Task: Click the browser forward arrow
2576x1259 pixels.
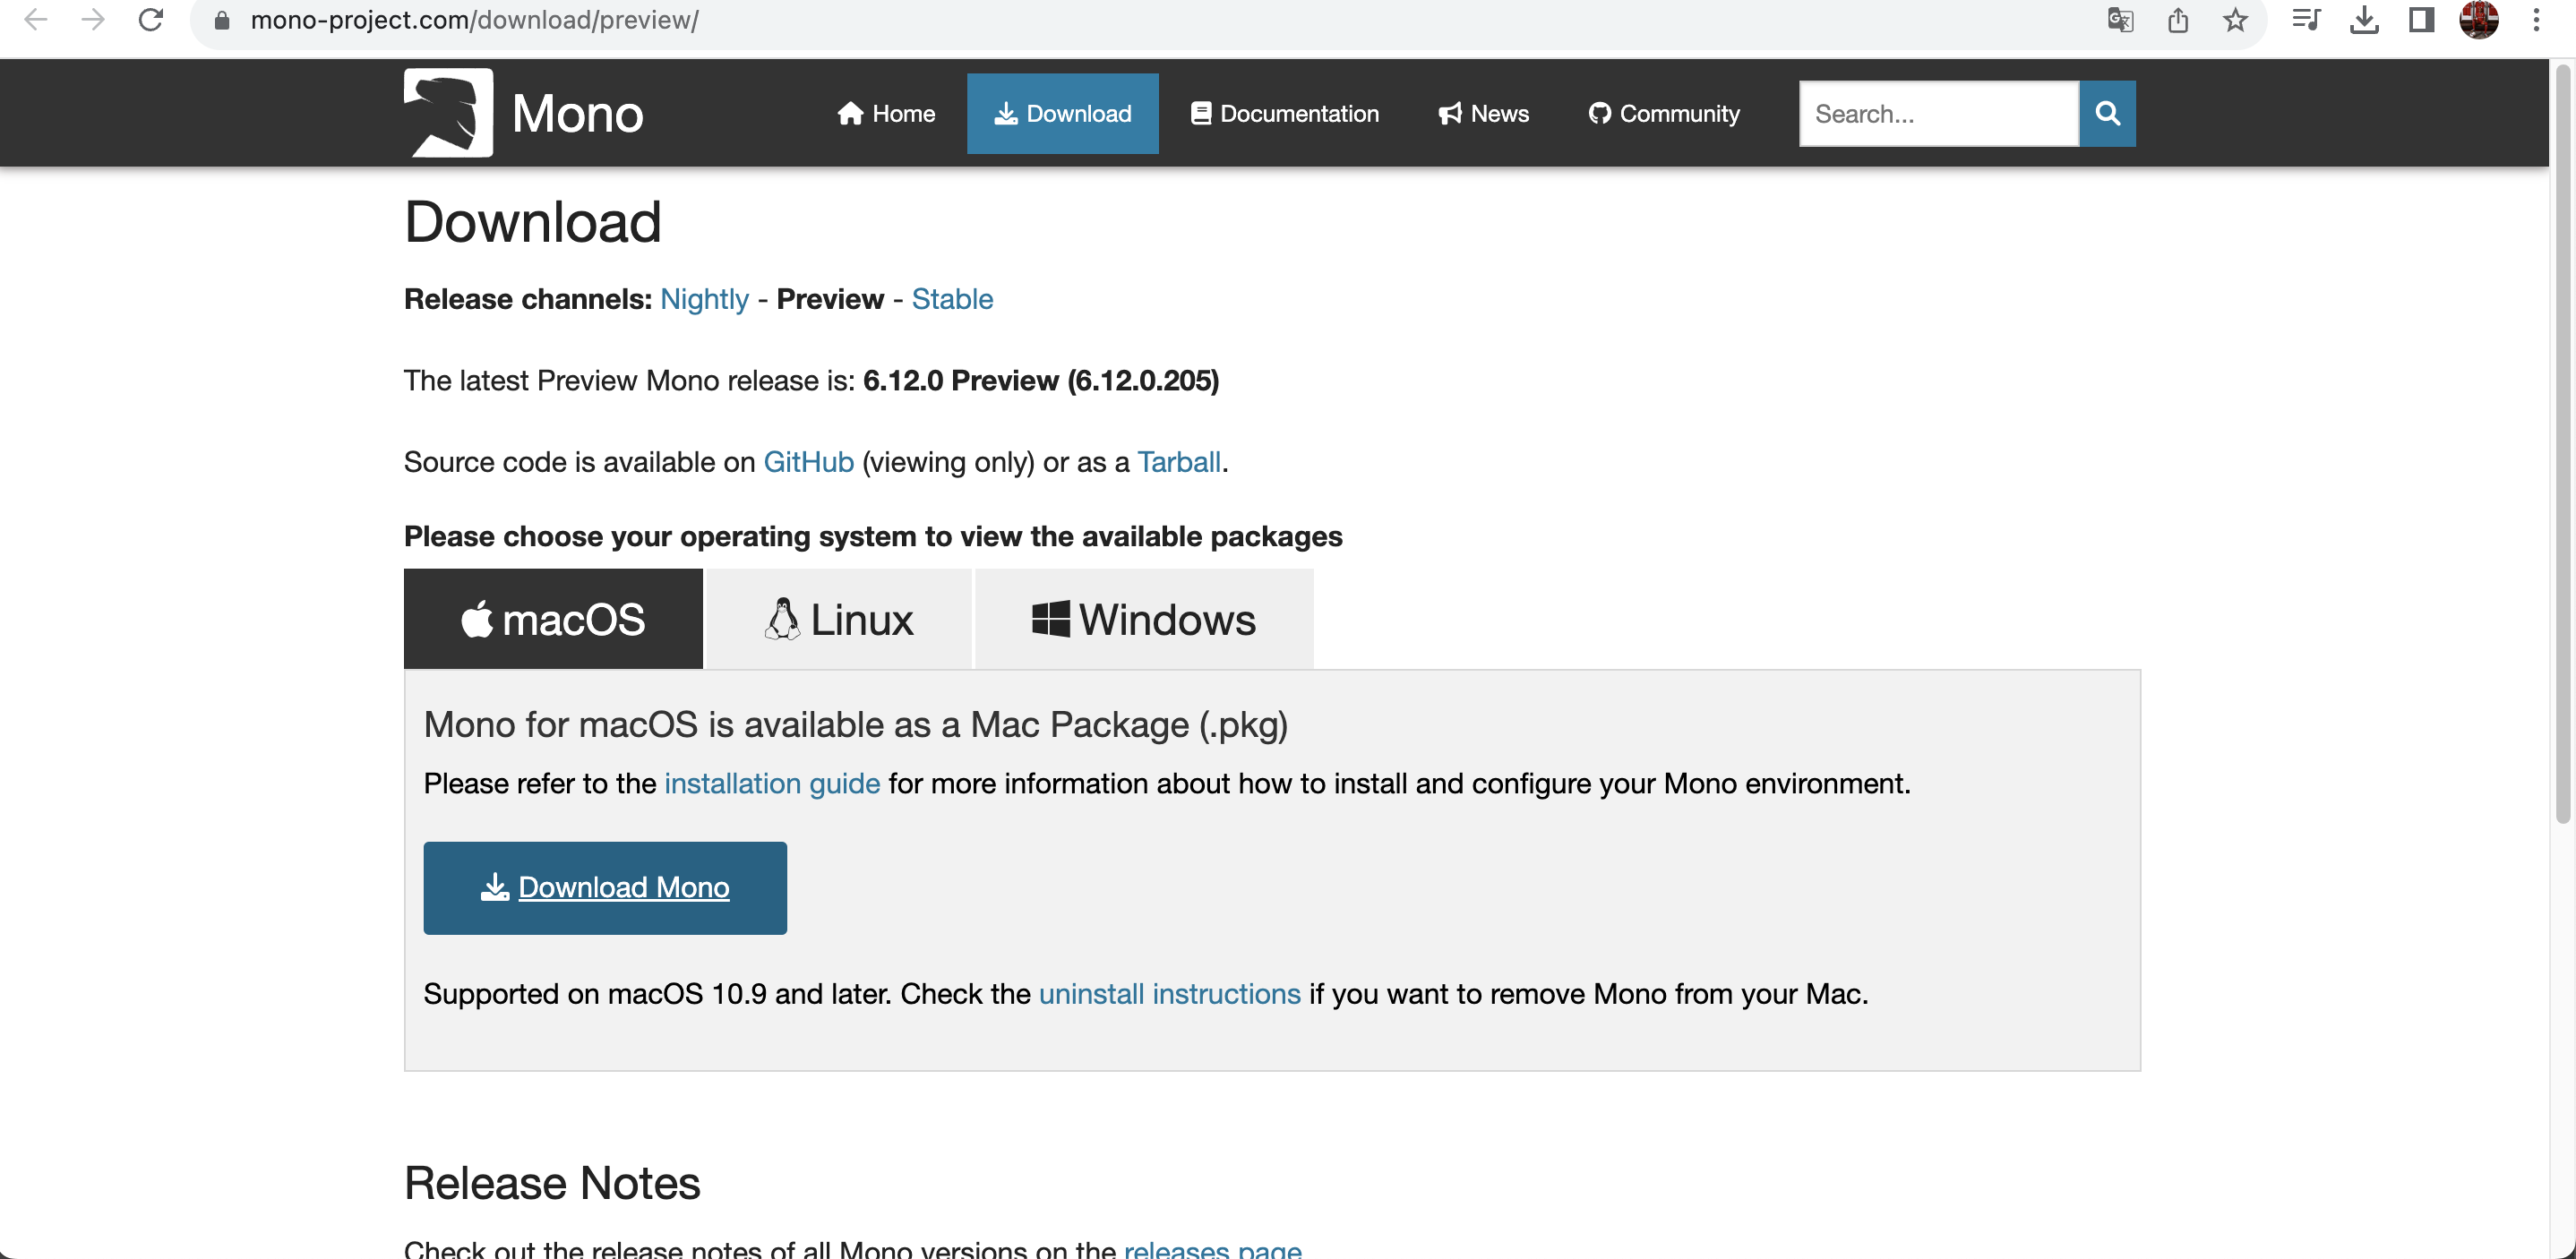Action: [93, 20]
